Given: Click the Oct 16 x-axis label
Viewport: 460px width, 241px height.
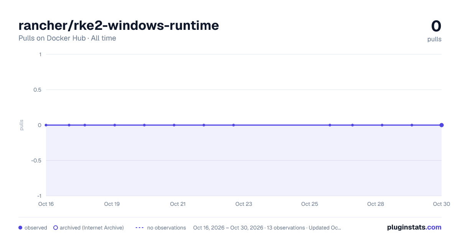Looking at the screenshot, I should click(46, 204).
